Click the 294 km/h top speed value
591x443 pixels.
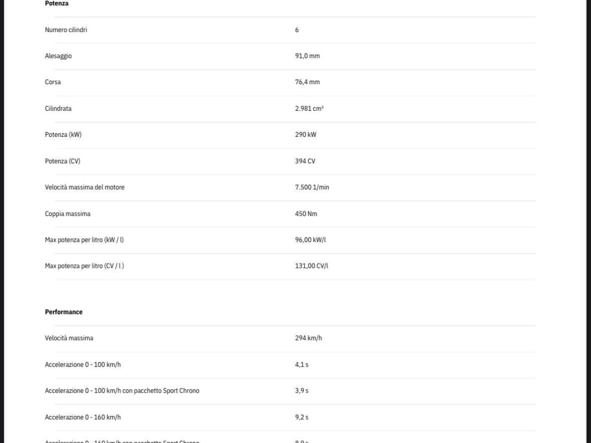pyautogui.click(x=308, y=338)
